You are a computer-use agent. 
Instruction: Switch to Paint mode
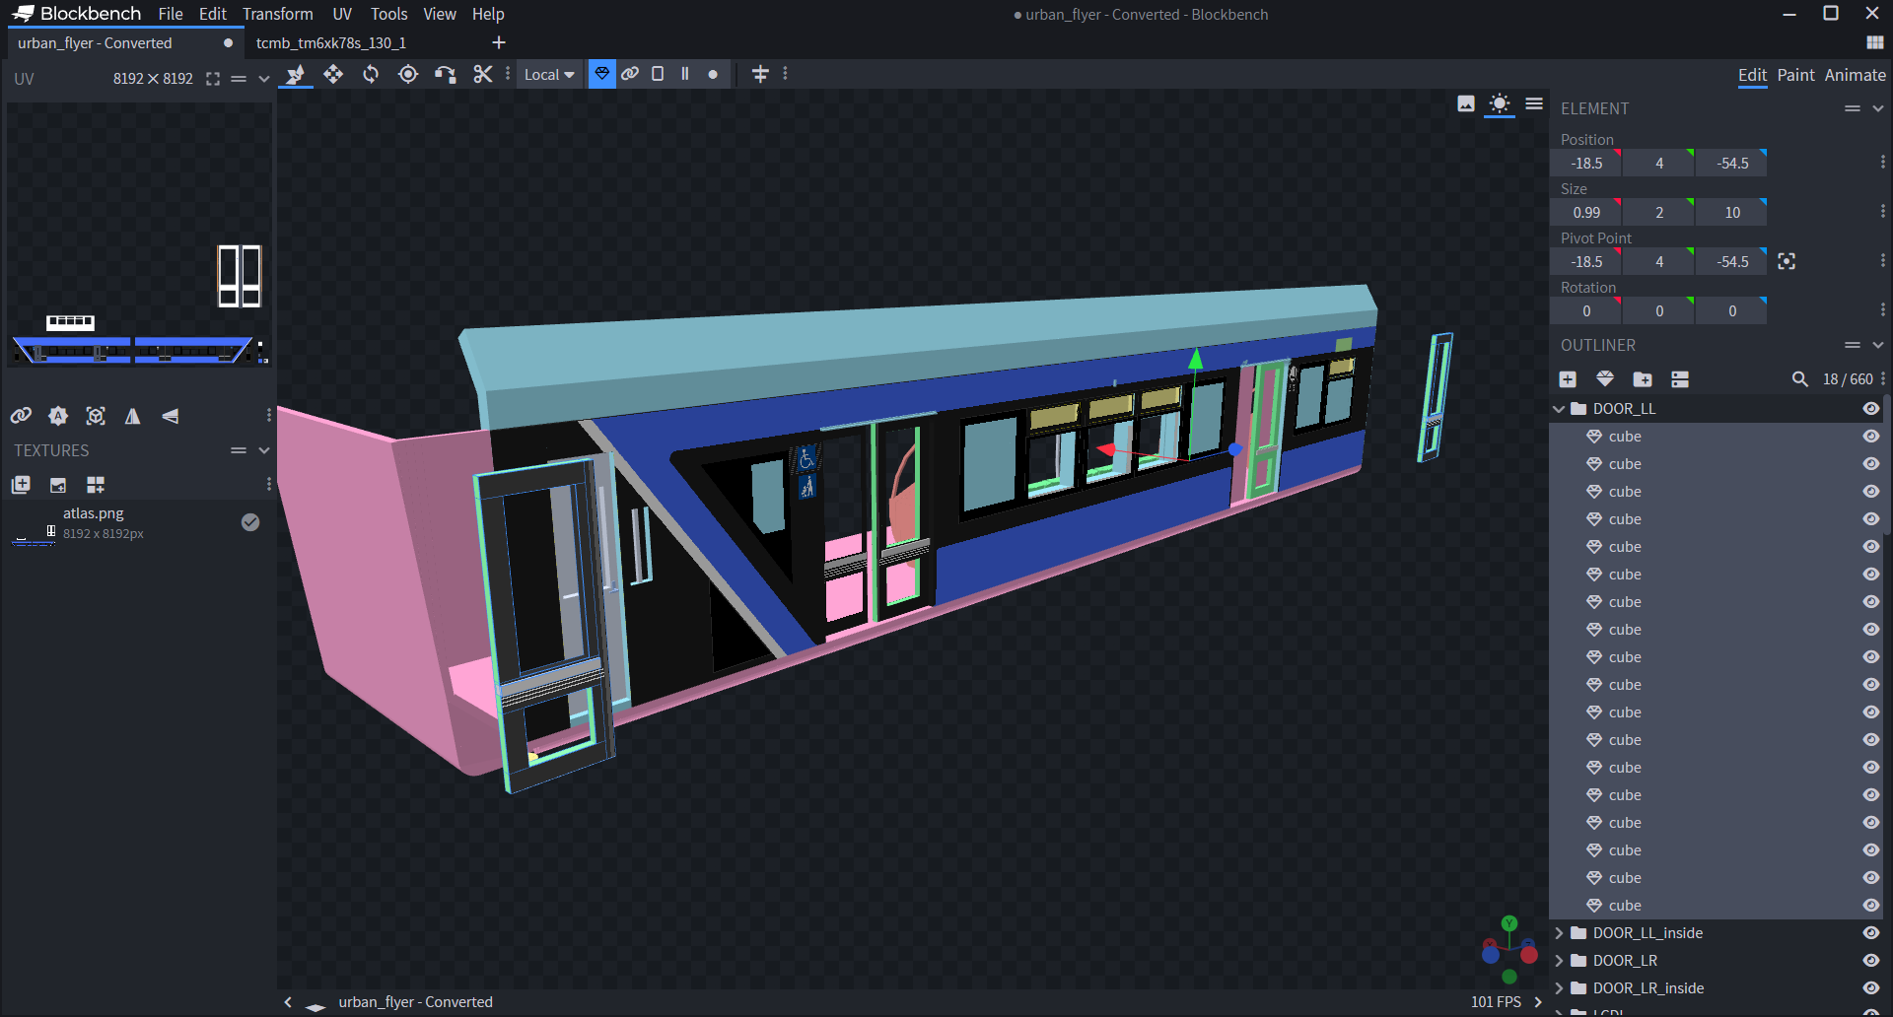[1796, 75]
